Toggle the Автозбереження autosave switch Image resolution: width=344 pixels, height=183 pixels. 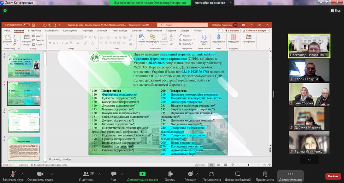pos(26,25)
